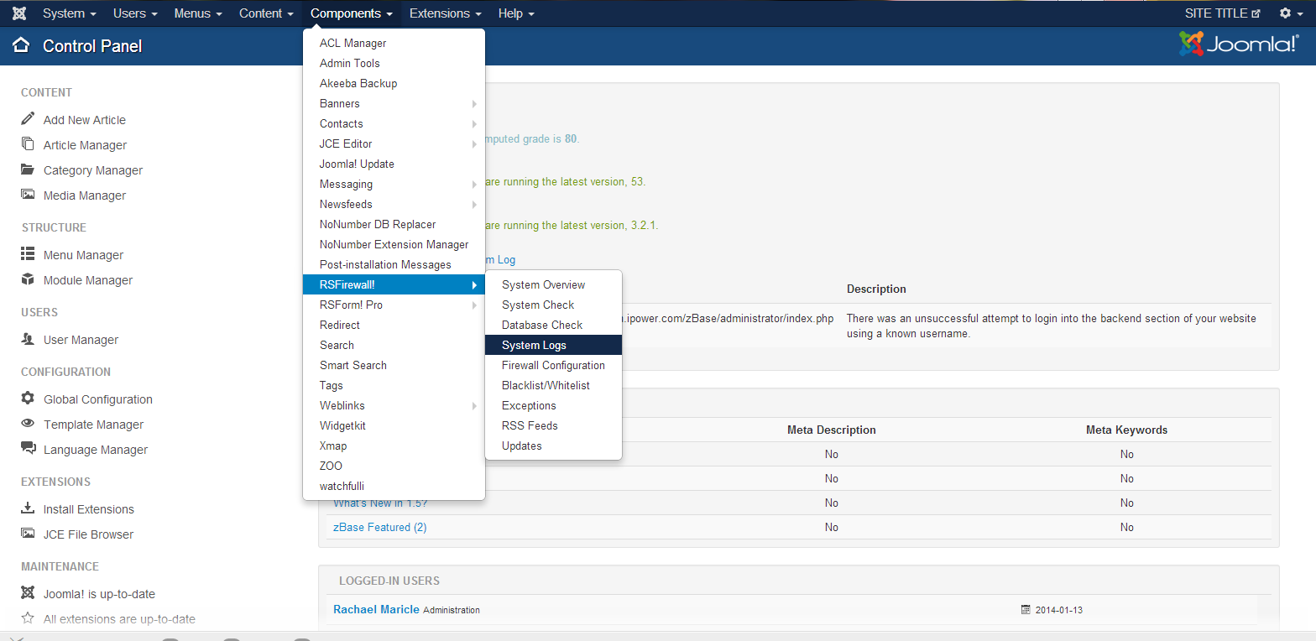Viewport: 1316px width, 641px height.
Task: Click the Module Manager cube icon
Action: [28, 279]
